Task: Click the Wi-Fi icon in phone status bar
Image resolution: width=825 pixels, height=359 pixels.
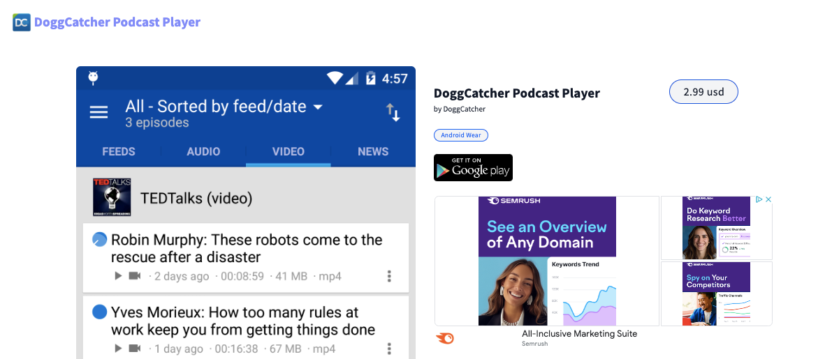Action: tap(335, 78)
